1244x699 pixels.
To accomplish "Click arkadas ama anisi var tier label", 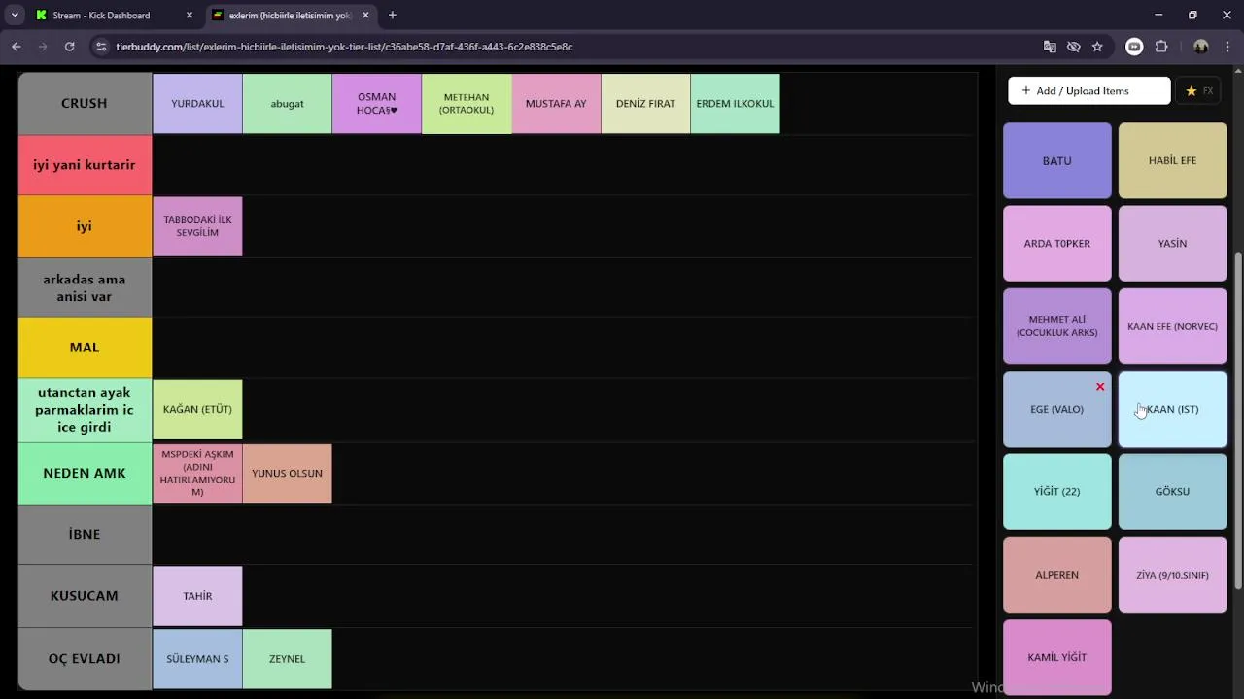I will pos(85,287).
